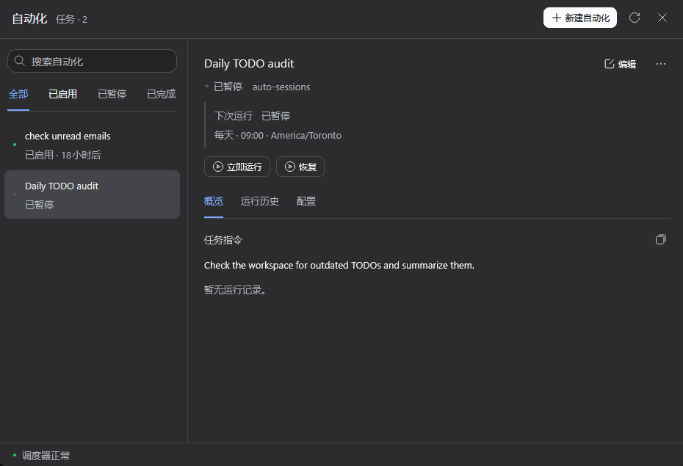Viewport: 683px width, 466px height.
Task: Click the New Automation button
Action: coord(579,18)
